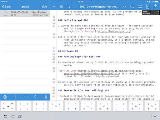
Task: Click the letsencrypt.org link text
Action: (114, 31)
